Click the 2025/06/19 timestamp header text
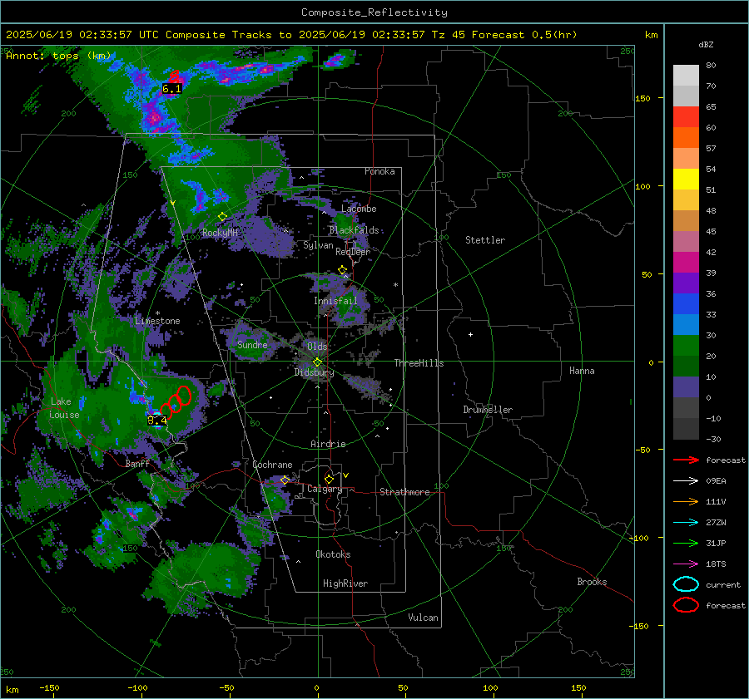749x699 pixels. pyautogui.click(x=291, y=35)
